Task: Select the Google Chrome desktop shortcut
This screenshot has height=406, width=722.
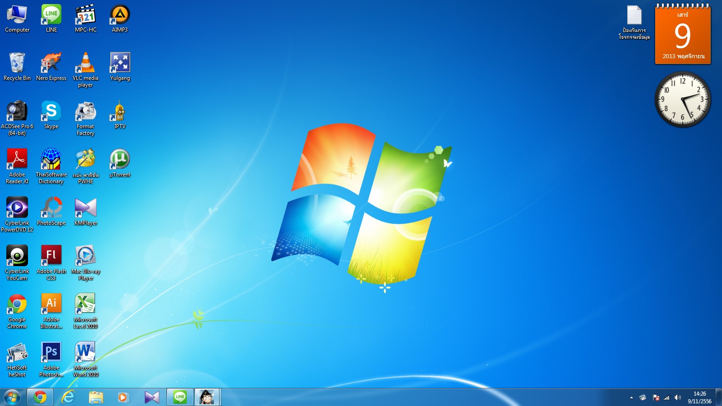Action: (17, 311)
